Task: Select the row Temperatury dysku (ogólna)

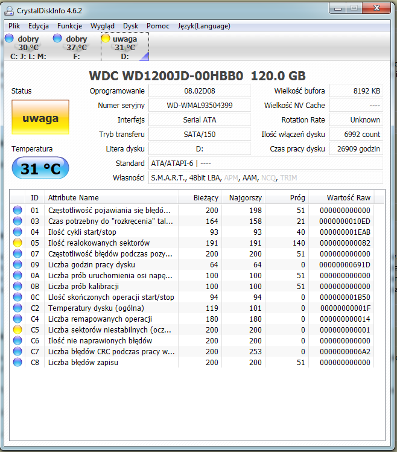Action: tap(192, 308)
